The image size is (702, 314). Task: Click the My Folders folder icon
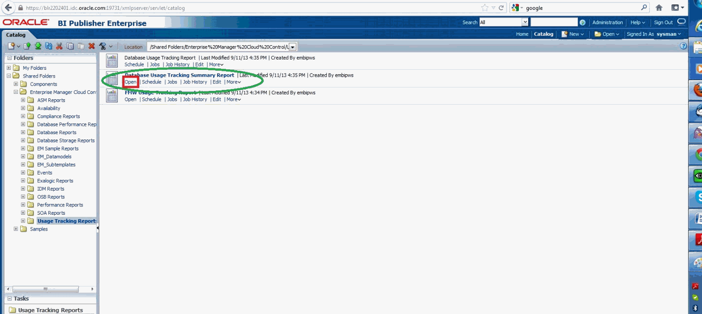(x=16, y=68)
